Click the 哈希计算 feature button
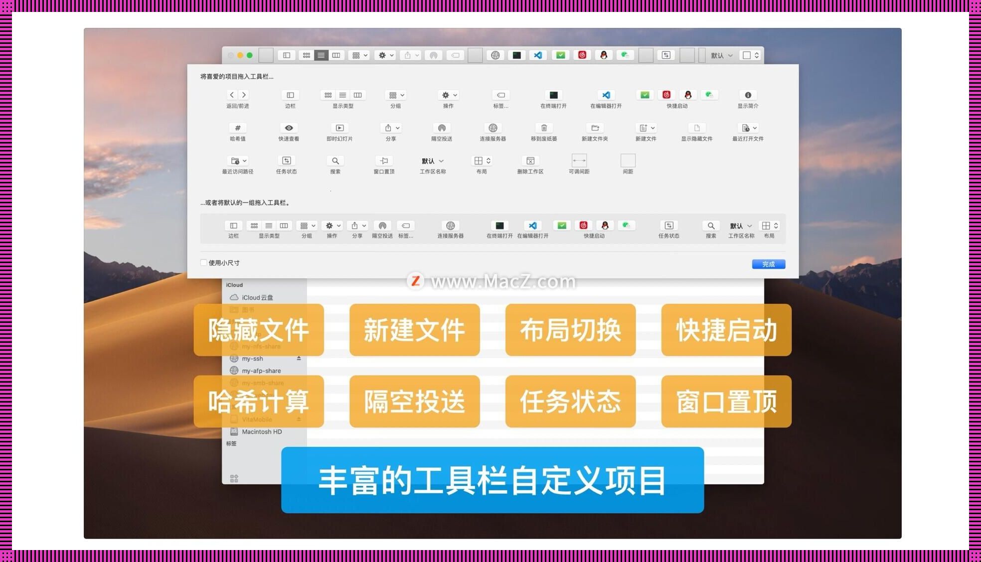The image size is (981, 562). 259,401
